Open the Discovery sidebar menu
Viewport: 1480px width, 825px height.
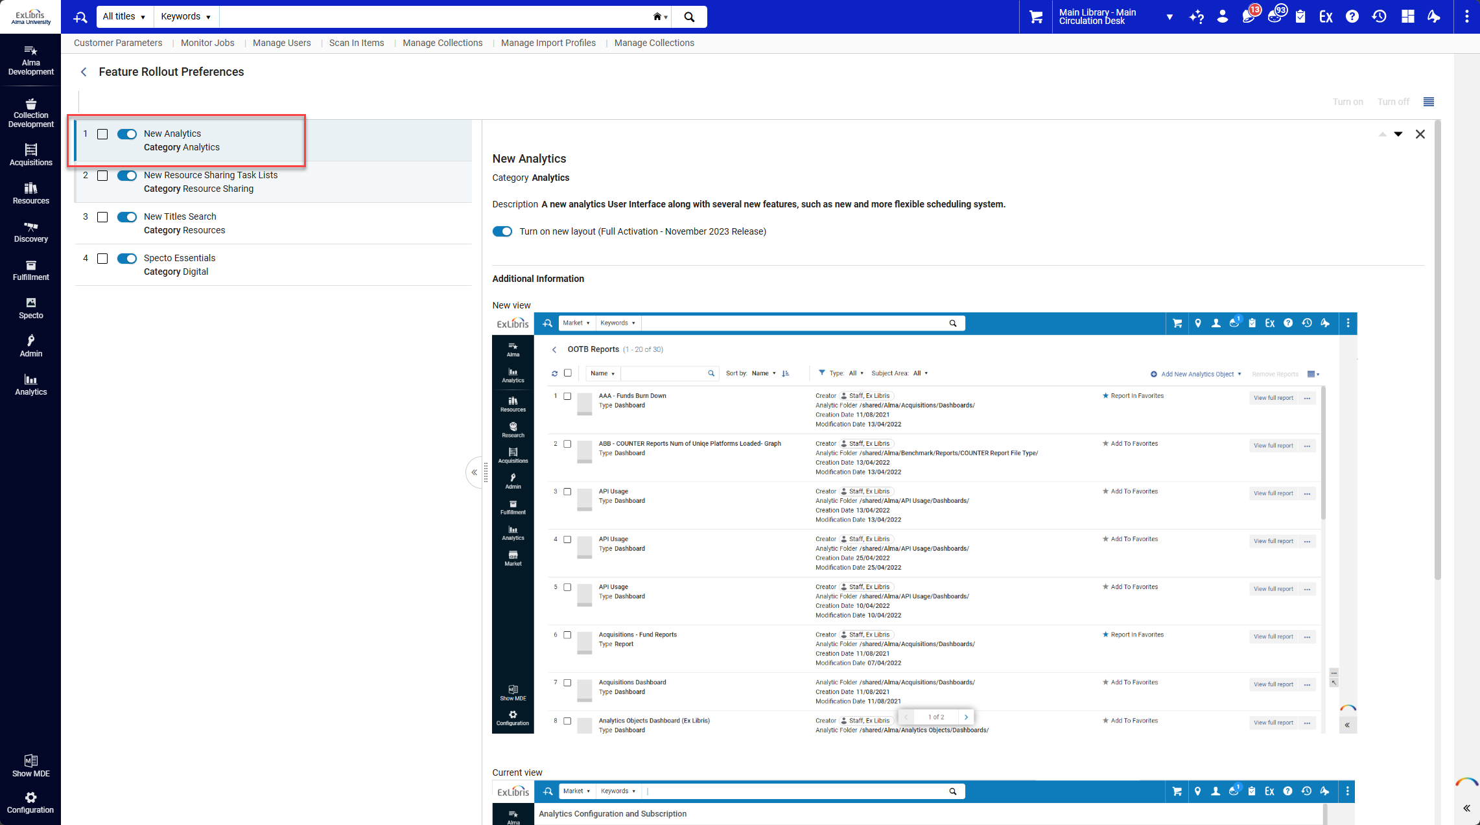30,232
